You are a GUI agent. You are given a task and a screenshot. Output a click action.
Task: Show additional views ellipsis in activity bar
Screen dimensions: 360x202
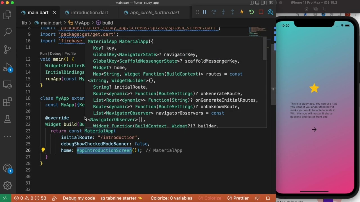(8, 136)
